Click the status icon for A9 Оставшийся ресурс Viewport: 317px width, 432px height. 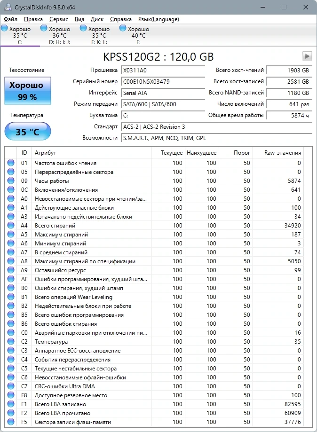pyautogui.click(x=11, y=270)
